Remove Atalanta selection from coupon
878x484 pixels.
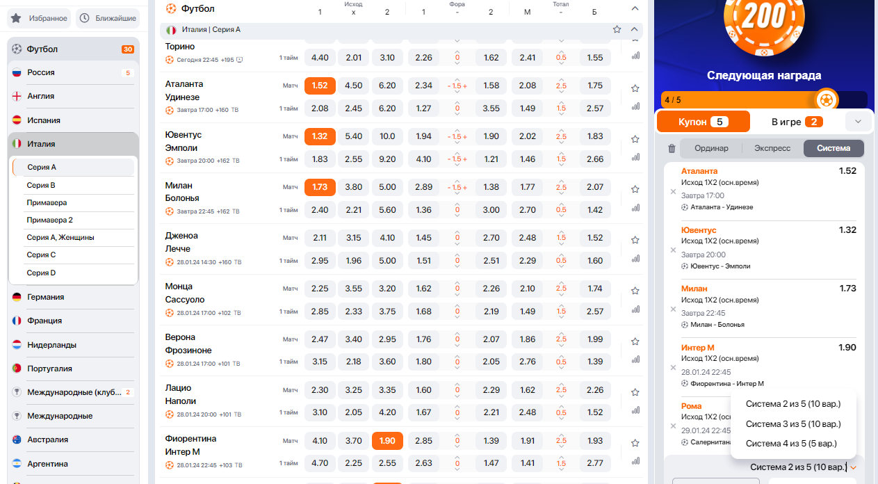(x=673, y=191)
